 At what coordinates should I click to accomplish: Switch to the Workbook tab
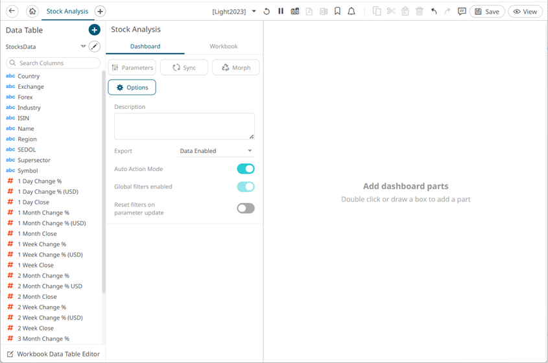pyautogui.click(x=224, y=47)
